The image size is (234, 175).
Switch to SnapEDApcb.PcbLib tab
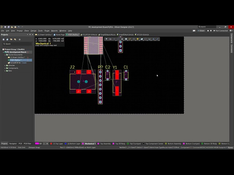pyautogui.click(x=107, y=35)
